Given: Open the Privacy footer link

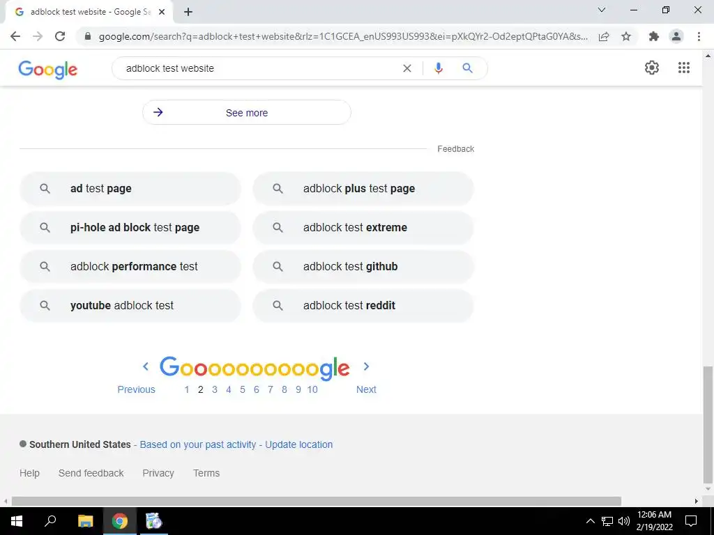Looking at the screenshot, I should tap(158, 473).
